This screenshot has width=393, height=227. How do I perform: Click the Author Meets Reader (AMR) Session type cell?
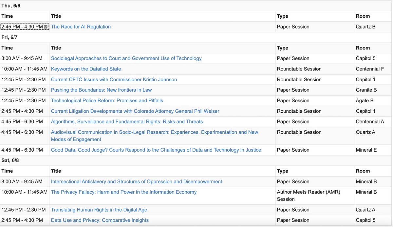click(309, 196)
